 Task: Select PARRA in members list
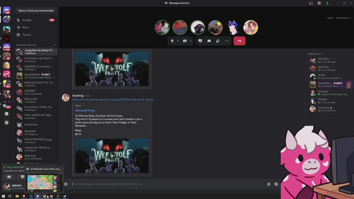[330, 101]
